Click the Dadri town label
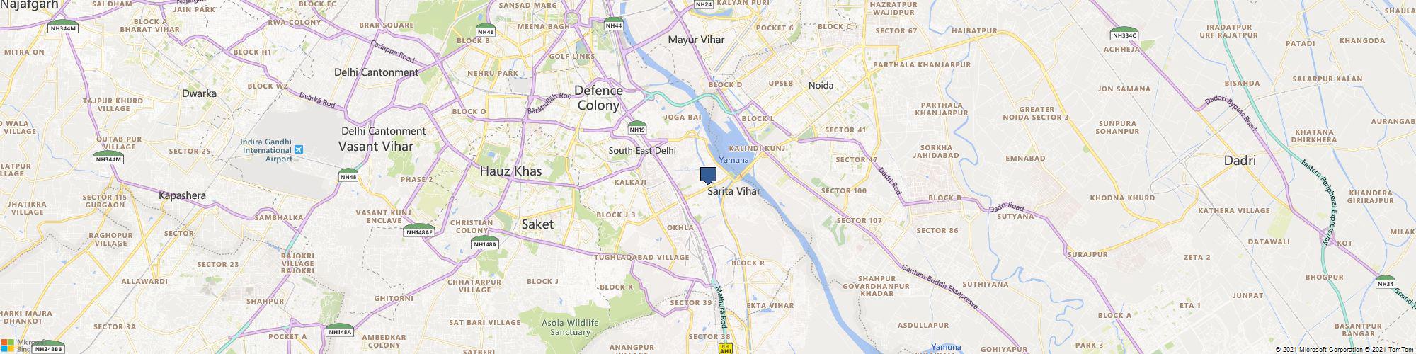Screen dimensions: 1416x354 coord(1240,161)
